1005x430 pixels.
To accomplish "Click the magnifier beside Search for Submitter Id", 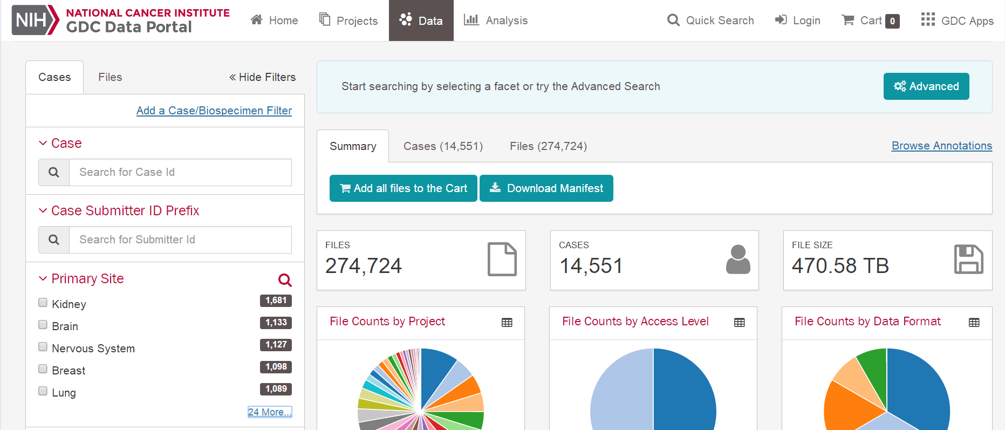I will (x=54, y=240).
